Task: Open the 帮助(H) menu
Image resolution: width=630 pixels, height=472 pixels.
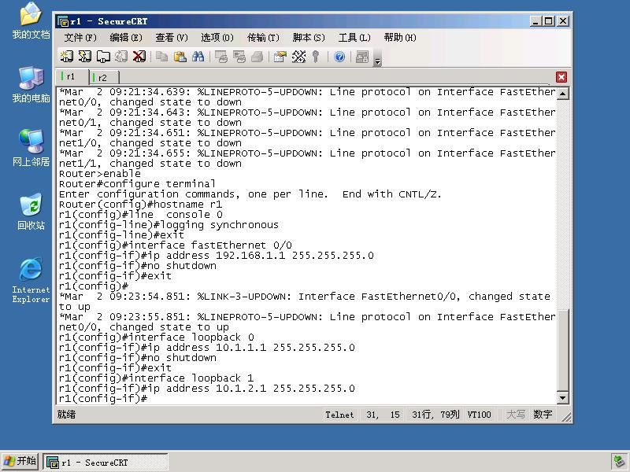Action: (400, 38)
